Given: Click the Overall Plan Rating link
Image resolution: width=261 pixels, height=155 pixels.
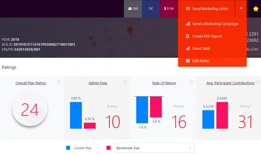Looking at the screenshot, I should pos(31,83).
